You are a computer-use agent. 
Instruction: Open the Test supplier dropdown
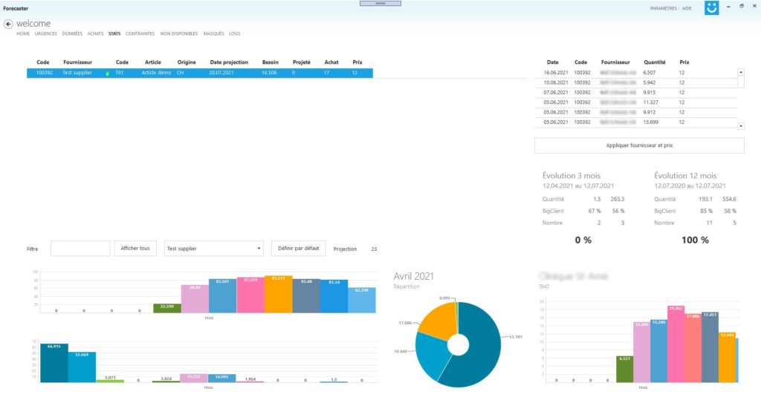coord(214,249)
